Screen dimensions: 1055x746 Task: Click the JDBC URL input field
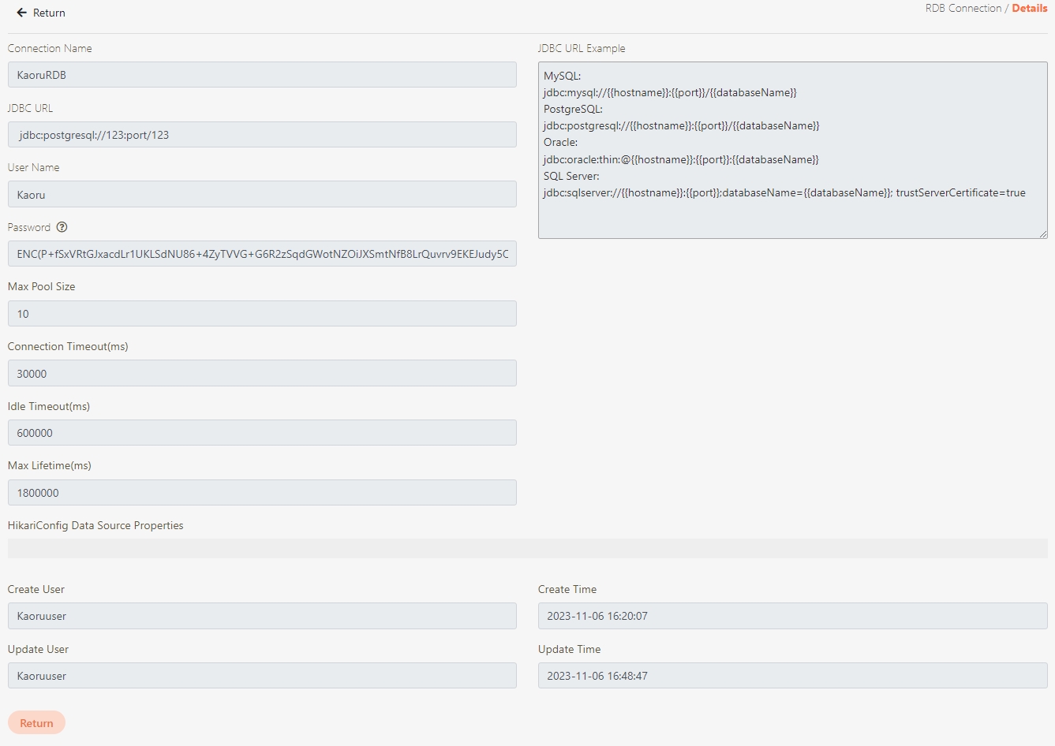pyautogui.click(x=262, y=135)
